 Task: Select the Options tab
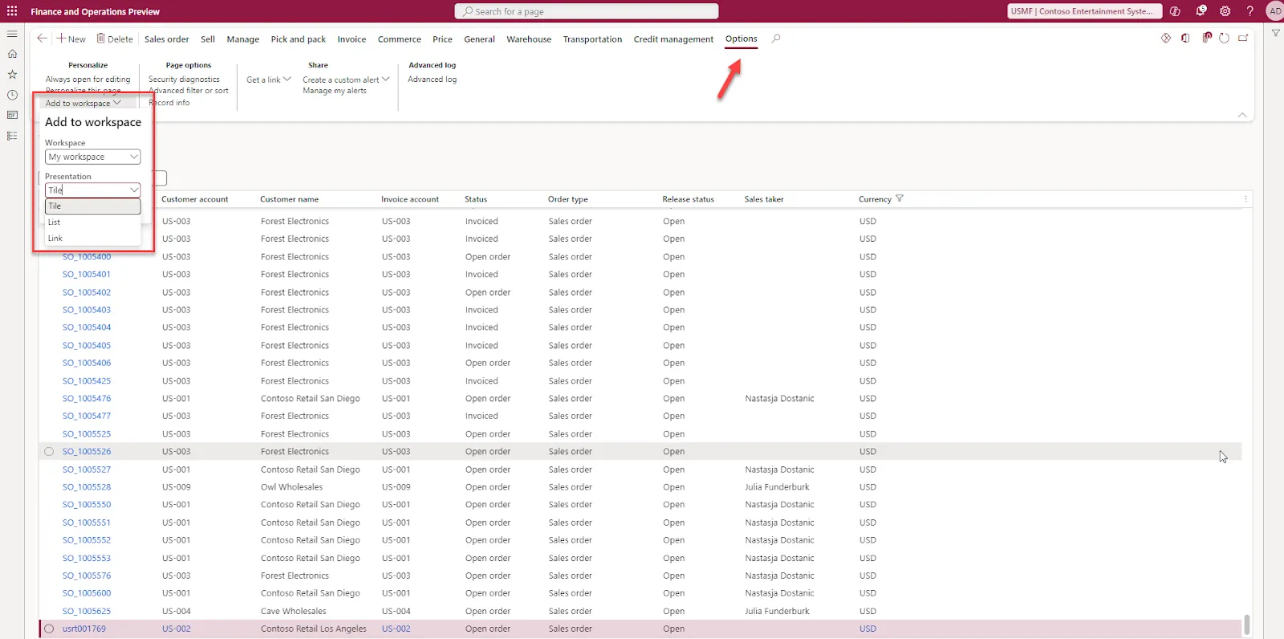(742, 39)
